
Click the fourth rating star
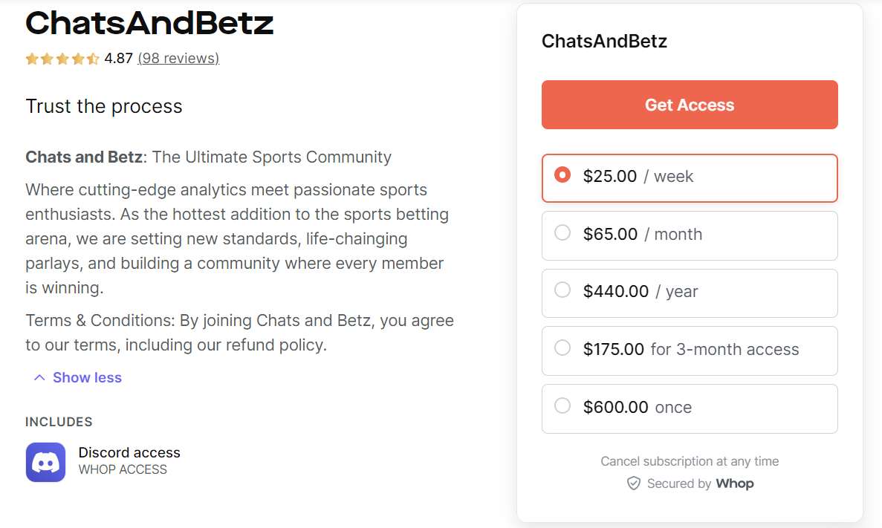point(77,58)
